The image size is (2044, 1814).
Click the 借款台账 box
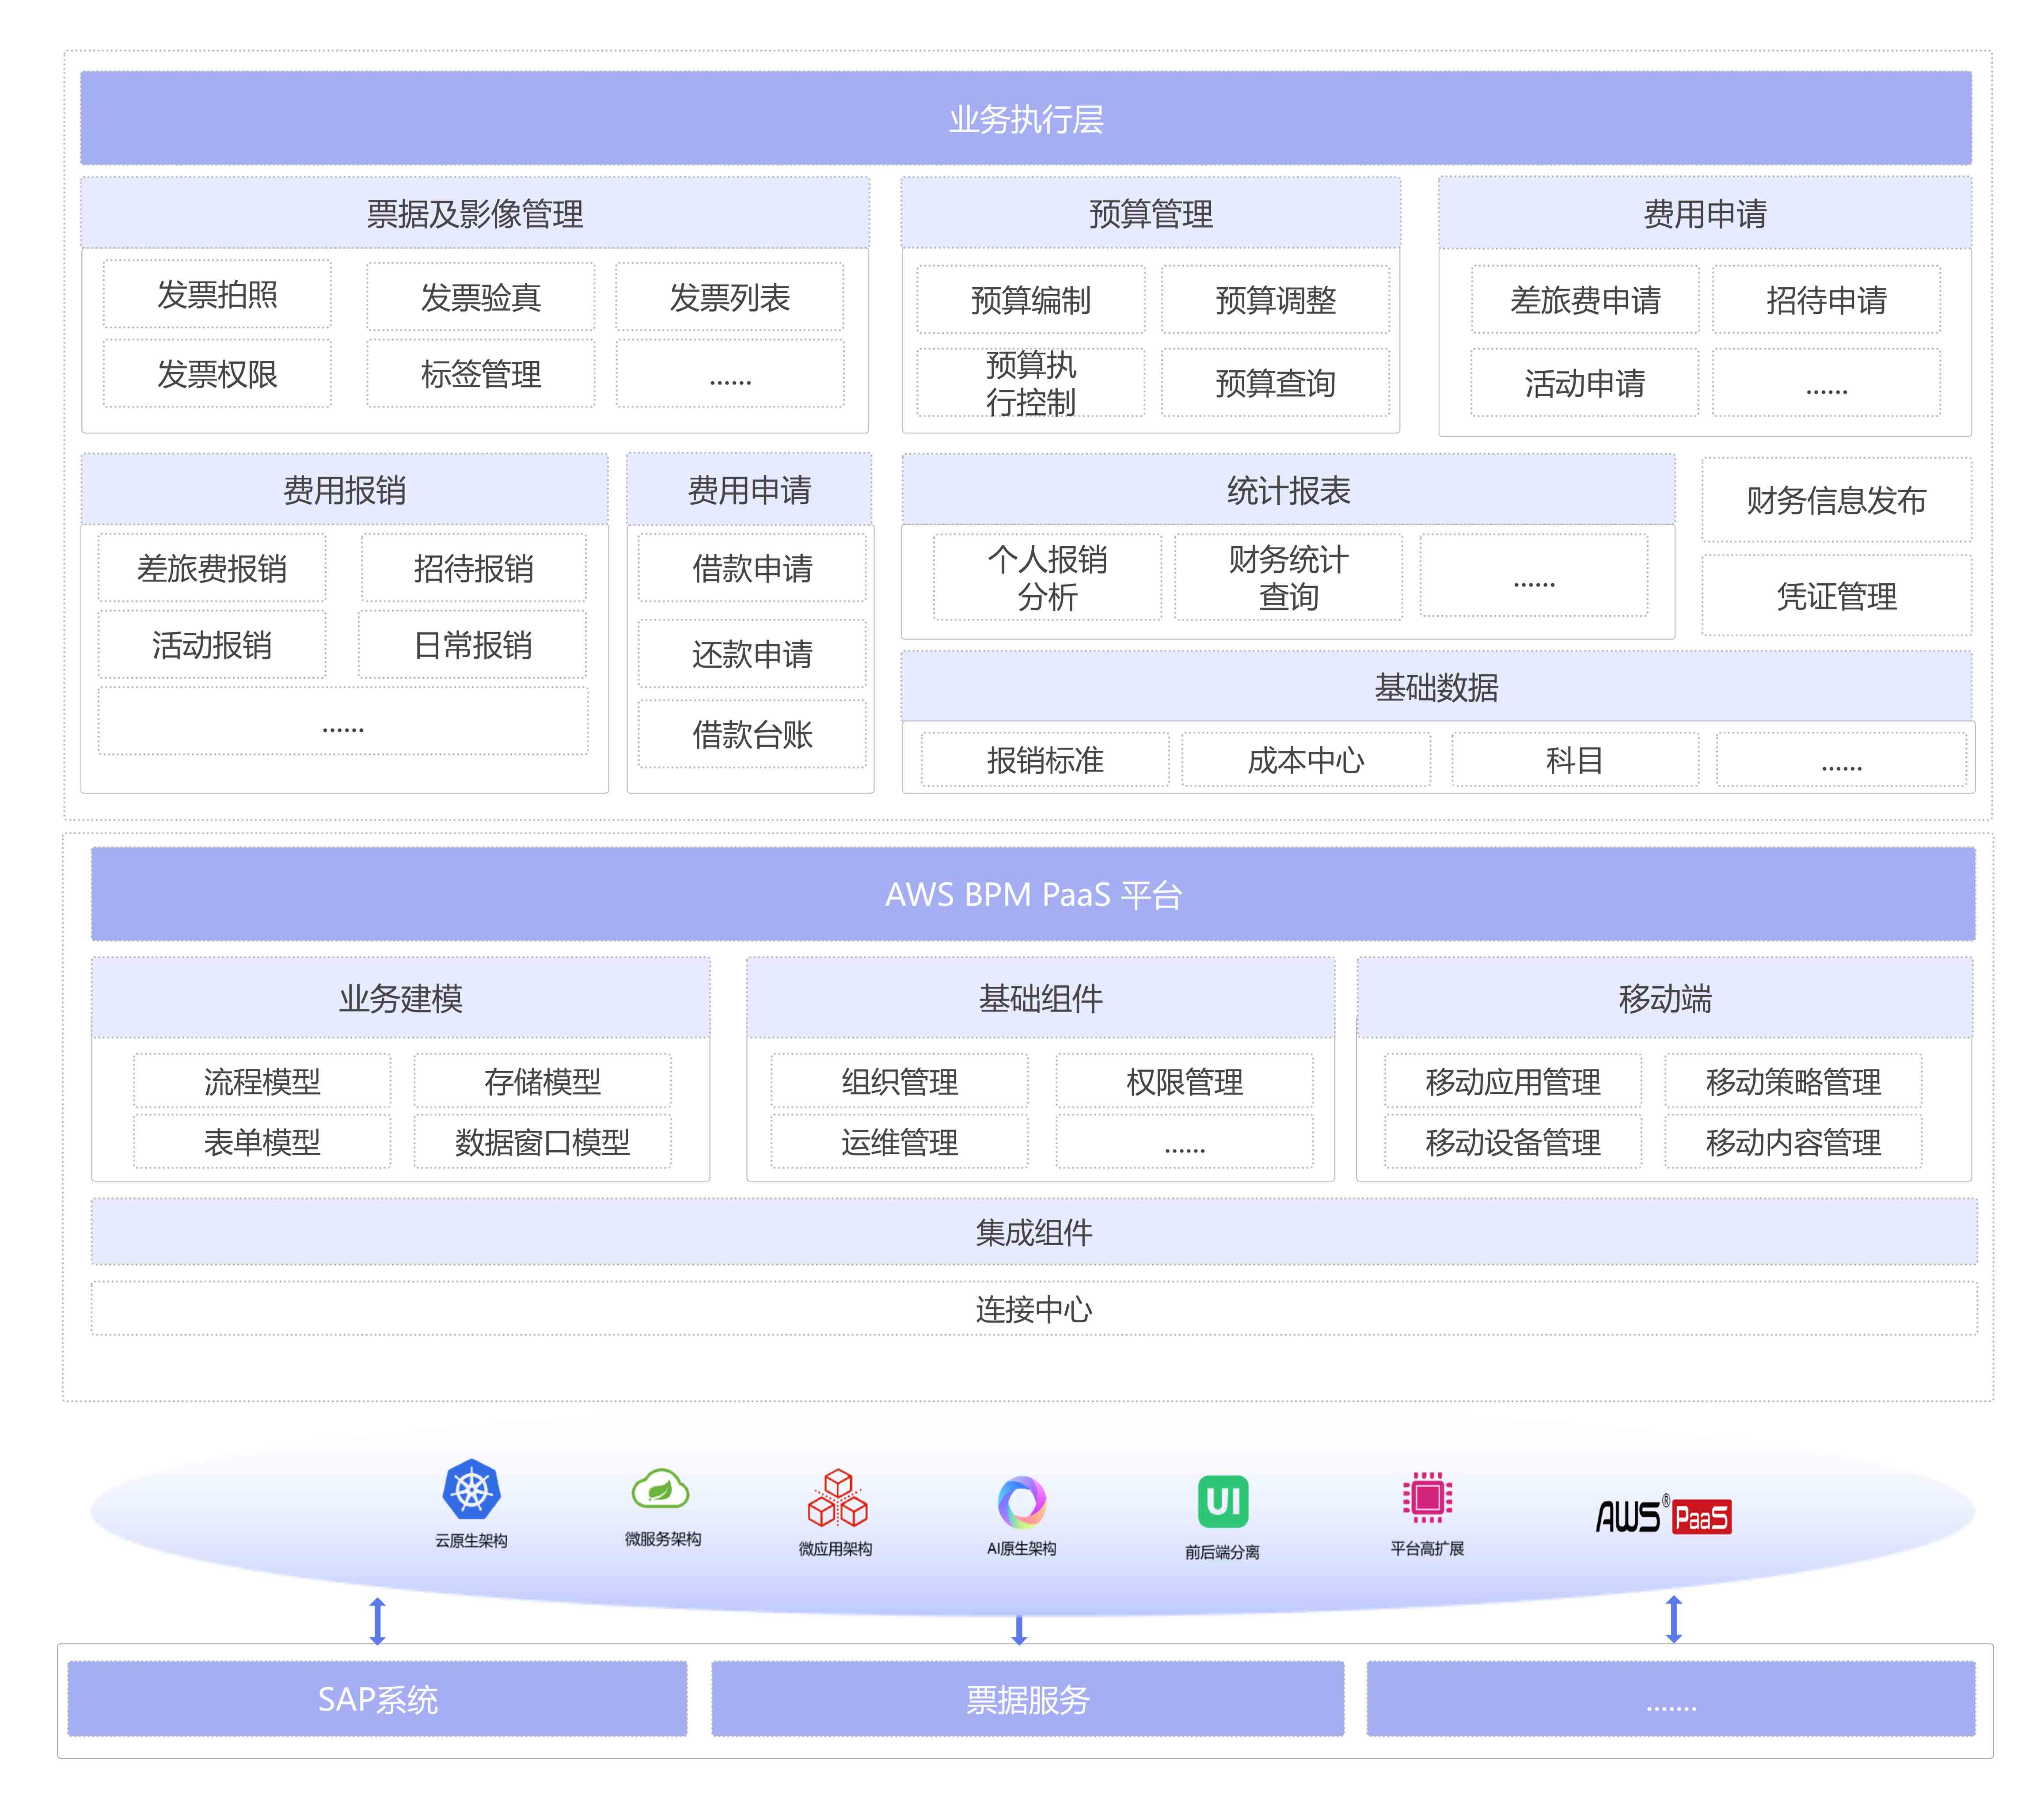tap(752, 735)
